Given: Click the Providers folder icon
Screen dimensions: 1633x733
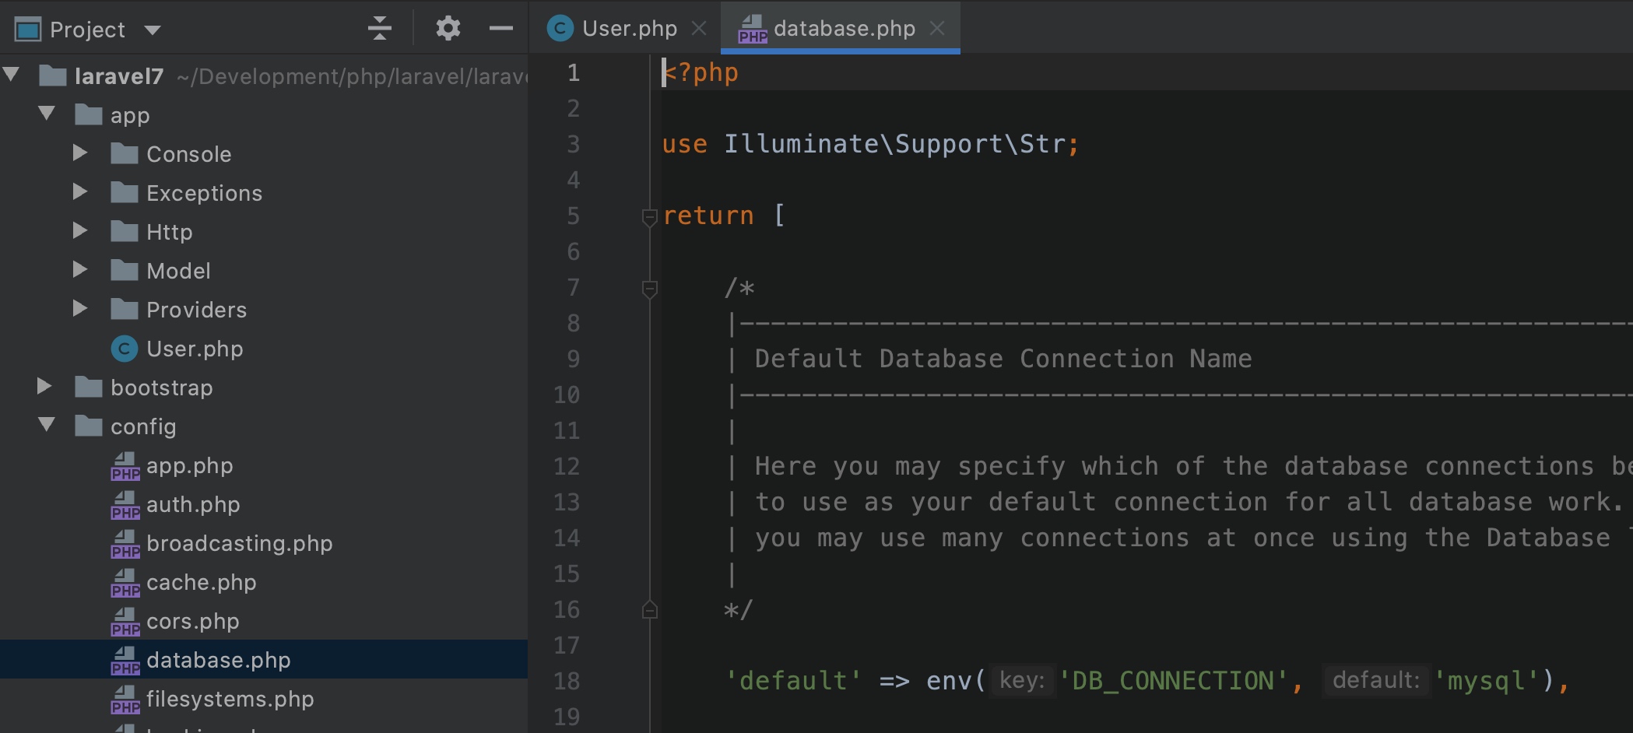Looking at the screenshot, I should (125, 309).
